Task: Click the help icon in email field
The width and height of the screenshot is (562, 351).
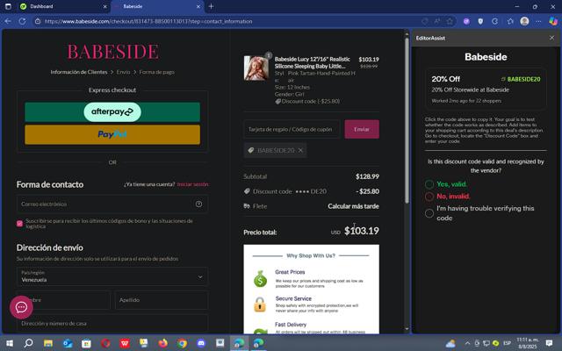Action: (198, 204)
